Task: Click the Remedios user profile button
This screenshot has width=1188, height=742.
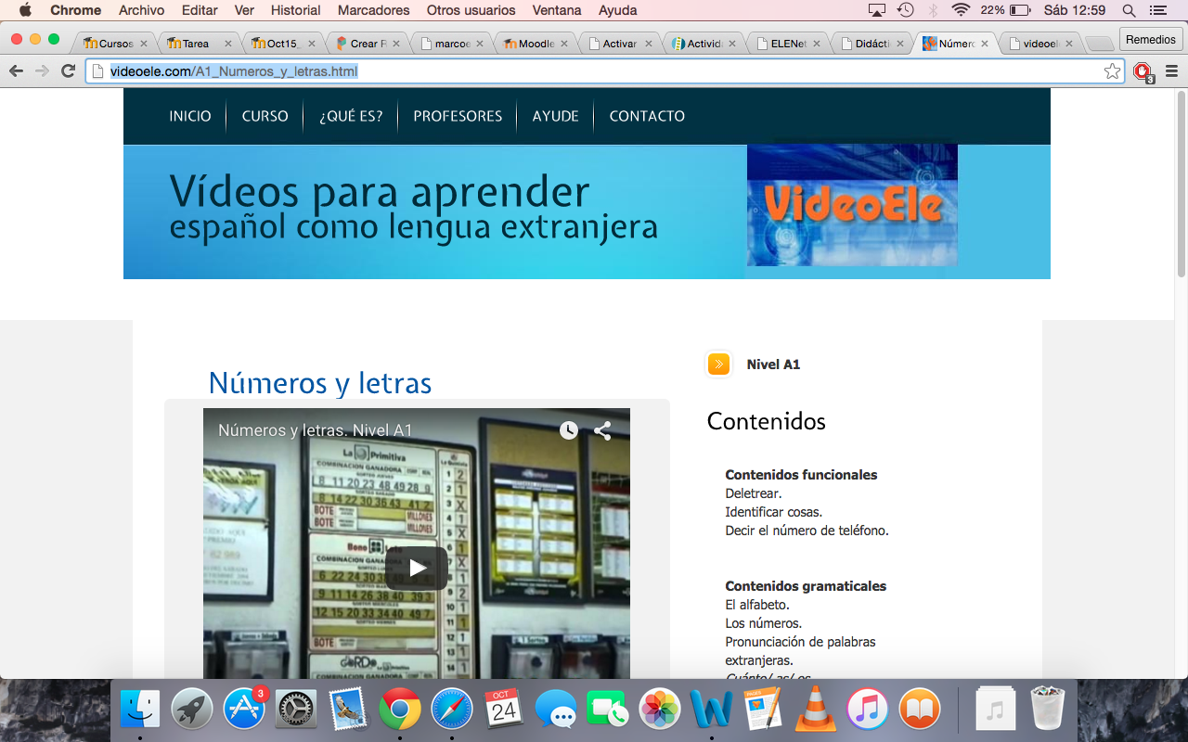Action: tap(1150, 40)
